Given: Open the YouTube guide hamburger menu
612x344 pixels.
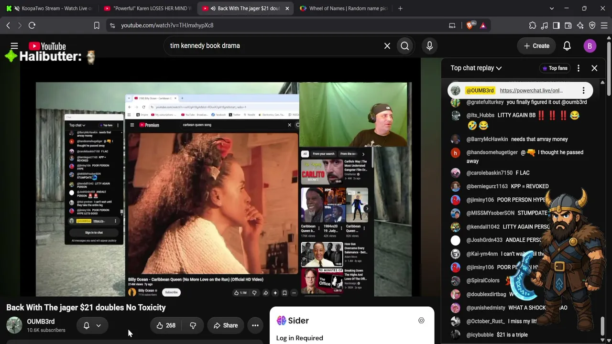Looking at the screenshot, I should pyautogui.click(x=14, y=46).
